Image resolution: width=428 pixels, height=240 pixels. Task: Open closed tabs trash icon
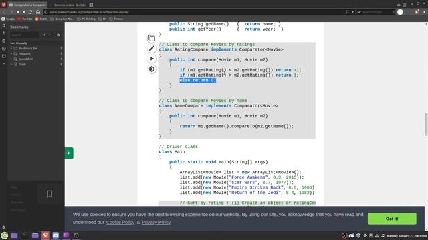(405, 5)
